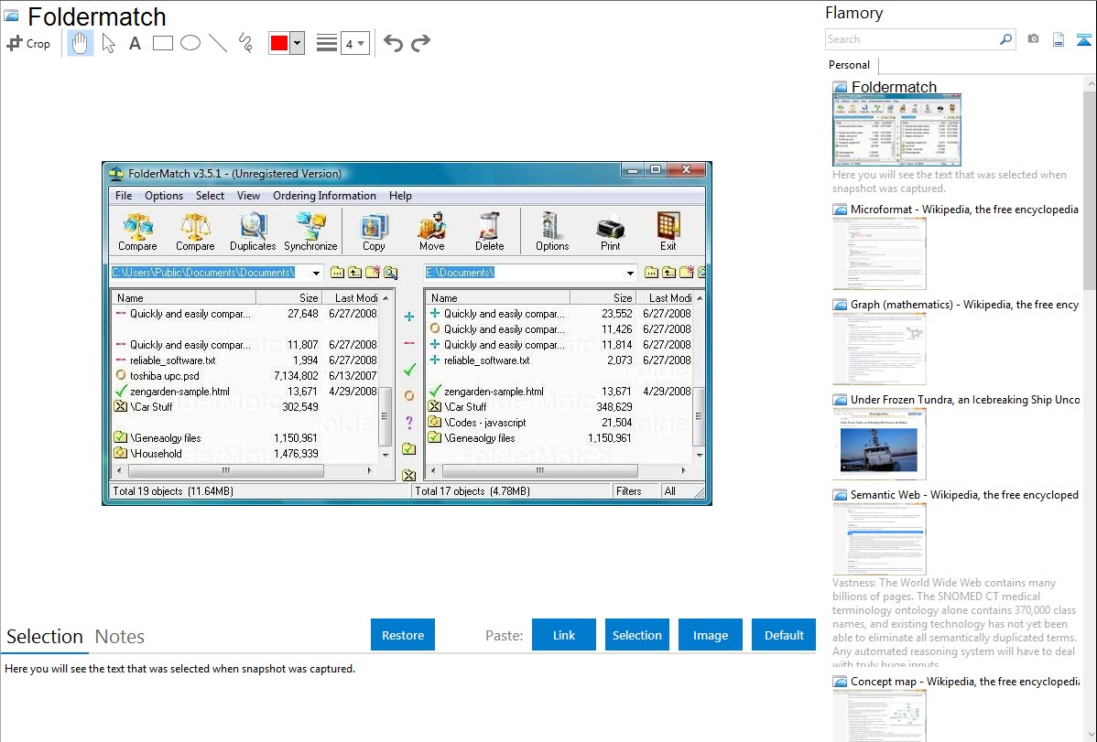Click the Paste Link button
The width and height of the screenshot is (1097, 742).
[564, 635]
